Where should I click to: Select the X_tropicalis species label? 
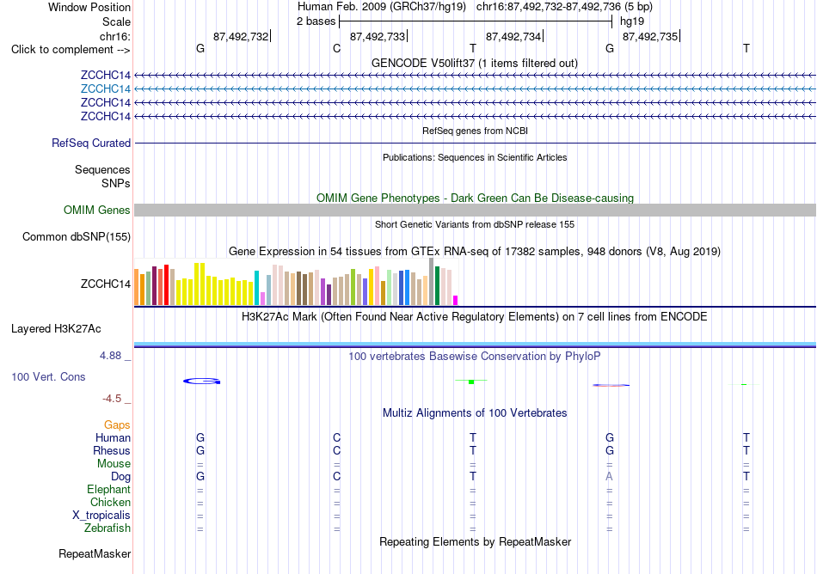point(101,516)
